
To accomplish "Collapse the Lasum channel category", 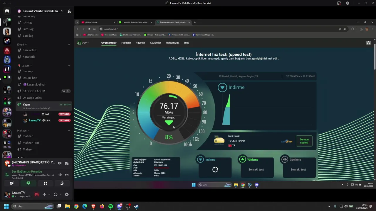I will tap(25, 66).
